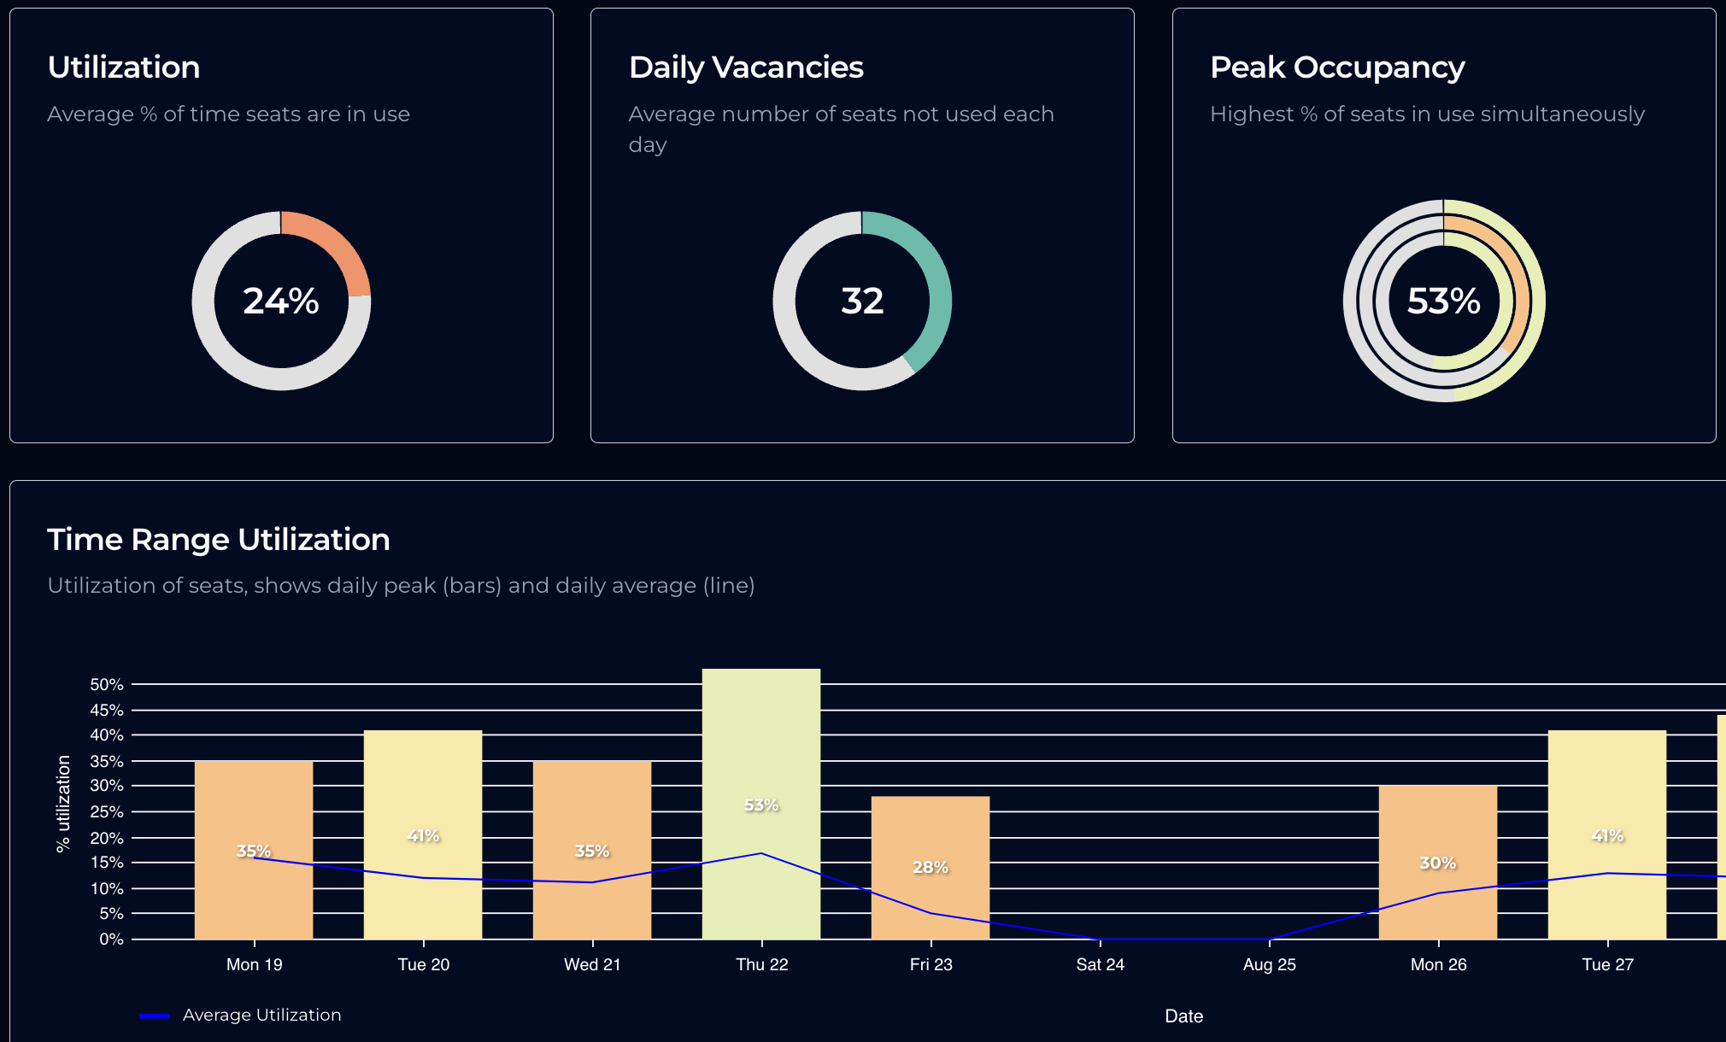The image size is (1726, 1042).
Task: Select the Mon 26 bar showing 30%
Action: [1438, 863]
